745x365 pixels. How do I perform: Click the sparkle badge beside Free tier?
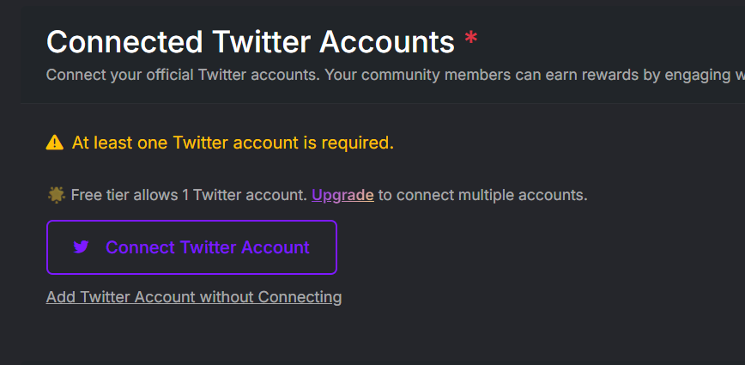(x=56, y=195)
